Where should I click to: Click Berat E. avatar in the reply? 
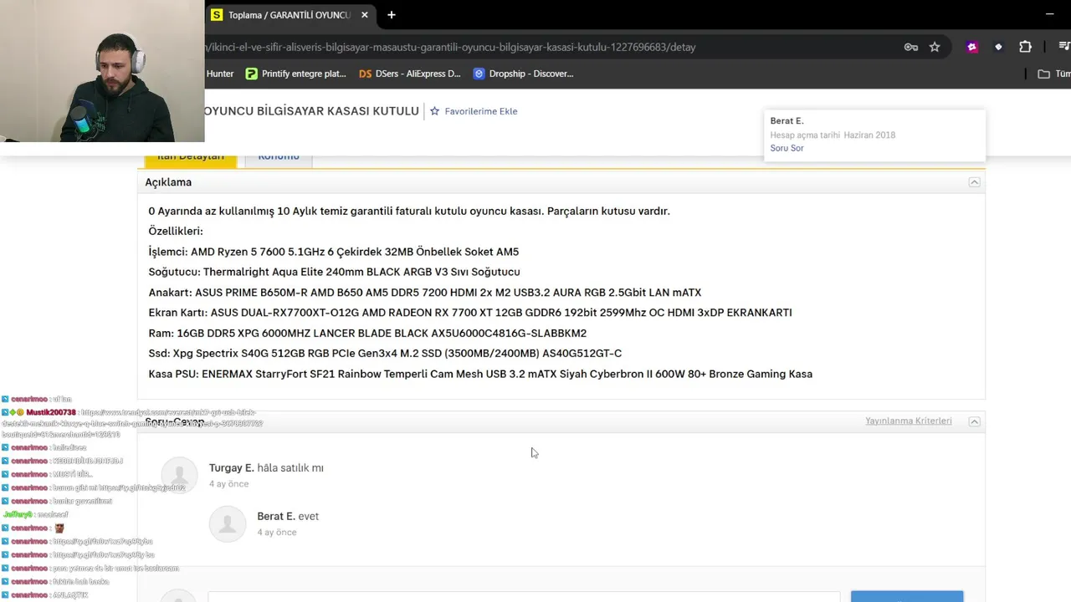click(x=228, y=523)
